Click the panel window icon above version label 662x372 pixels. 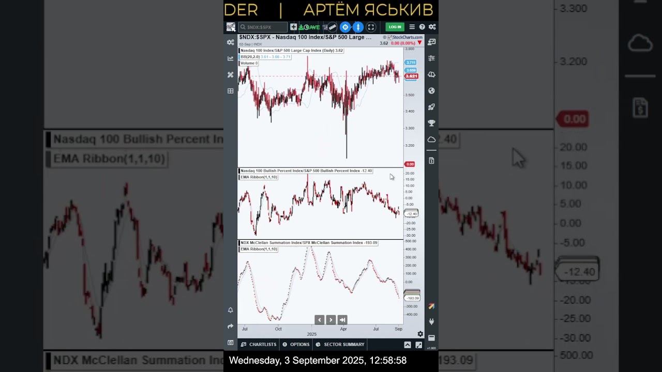coord(431,338)
